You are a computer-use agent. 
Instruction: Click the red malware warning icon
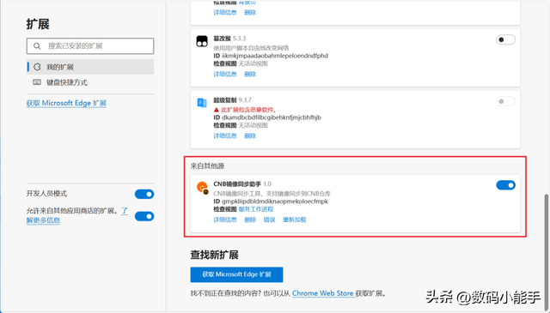point(217,110)
